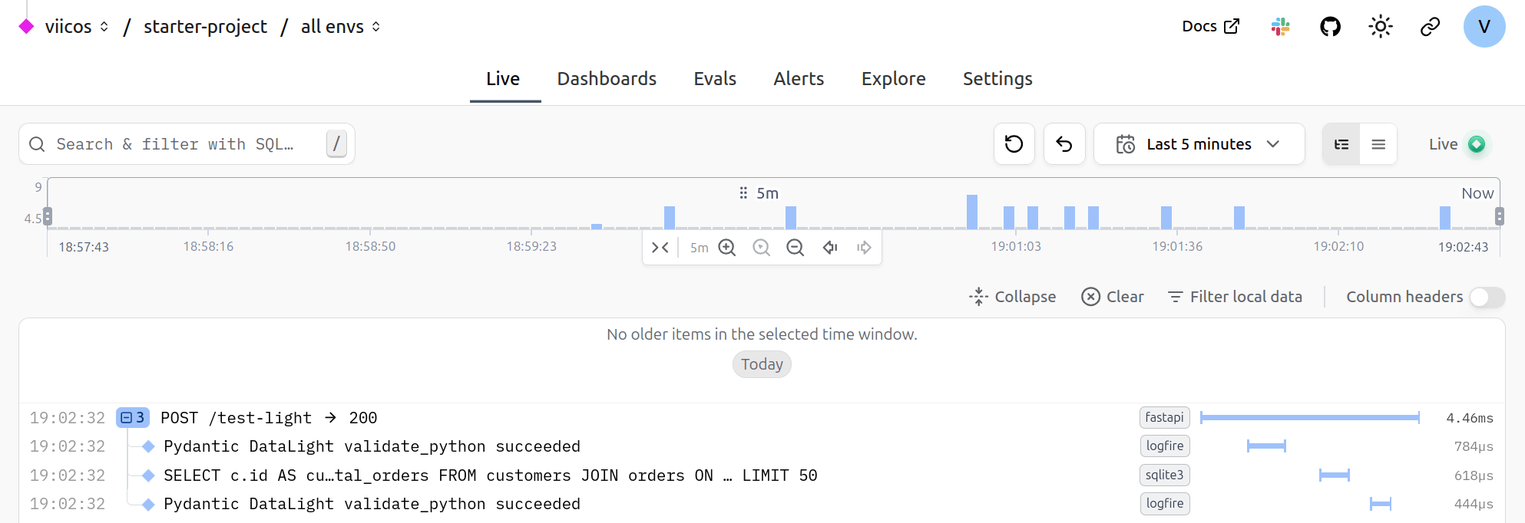
Task: Switch to the Live tab
Action: 503,79
